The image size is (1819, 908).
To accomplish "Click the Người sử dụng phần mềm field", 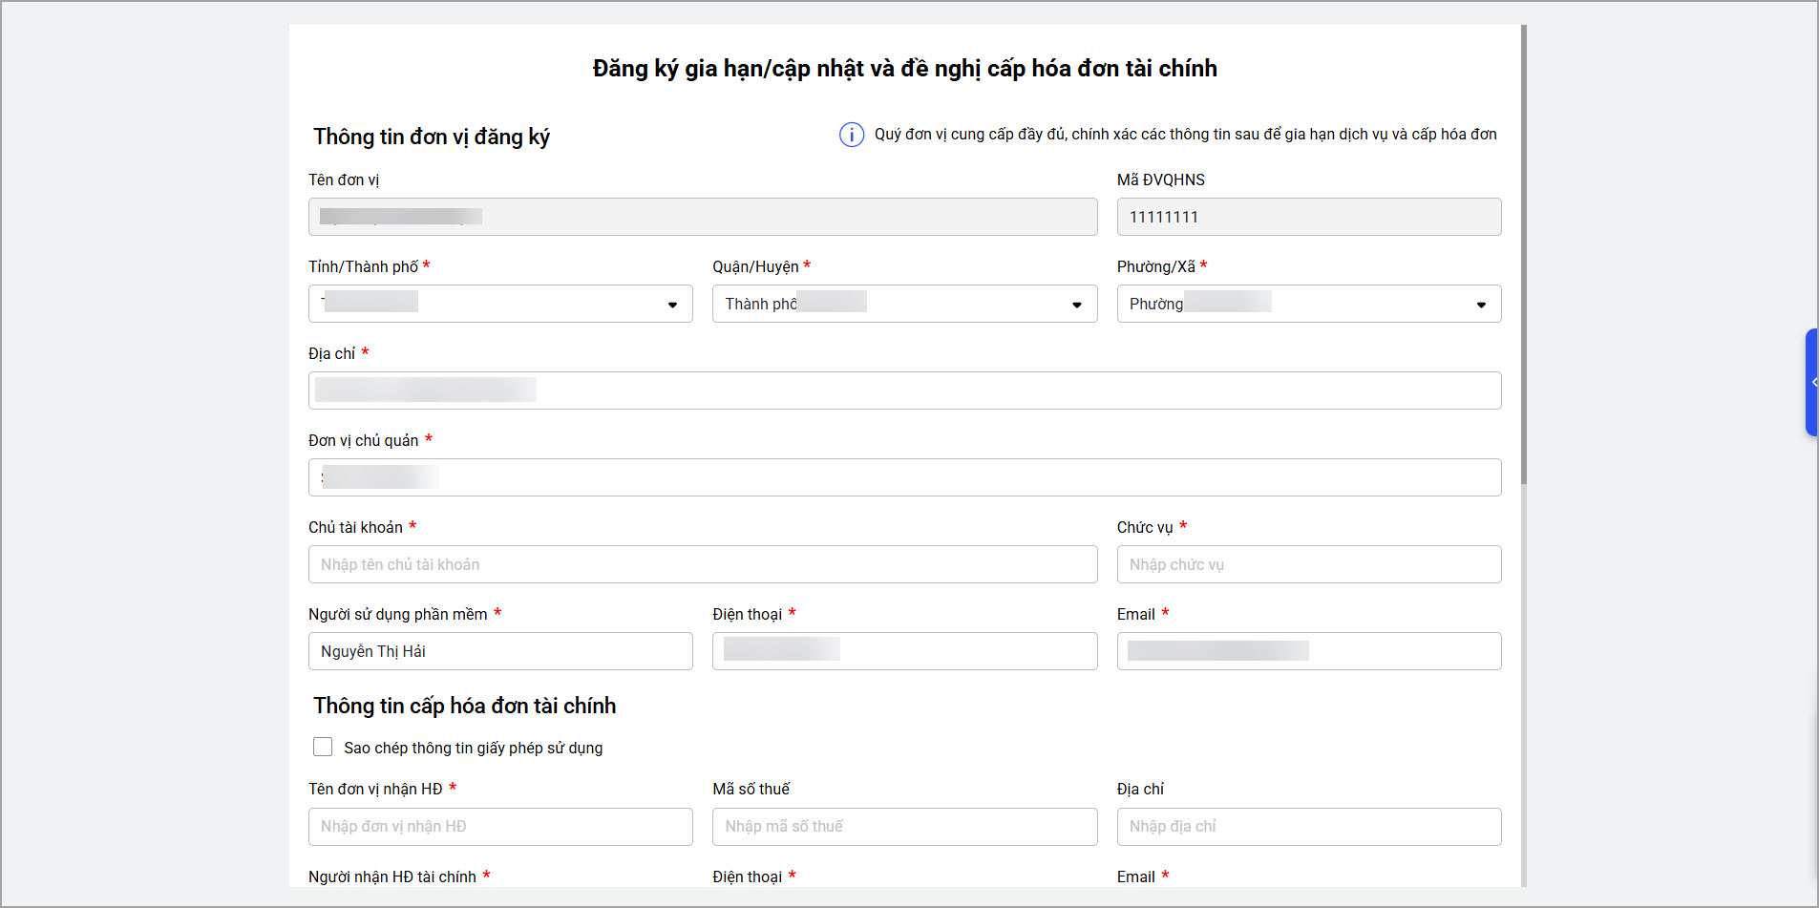I will tap(500, 651).
